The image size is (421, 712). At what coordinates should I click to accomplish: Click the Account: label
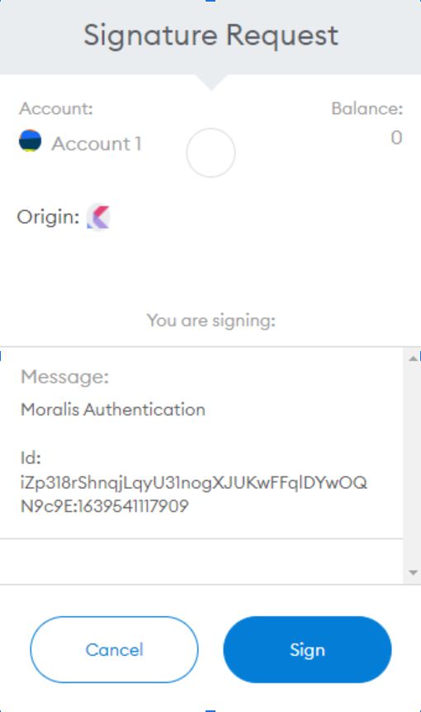(56, 108)
